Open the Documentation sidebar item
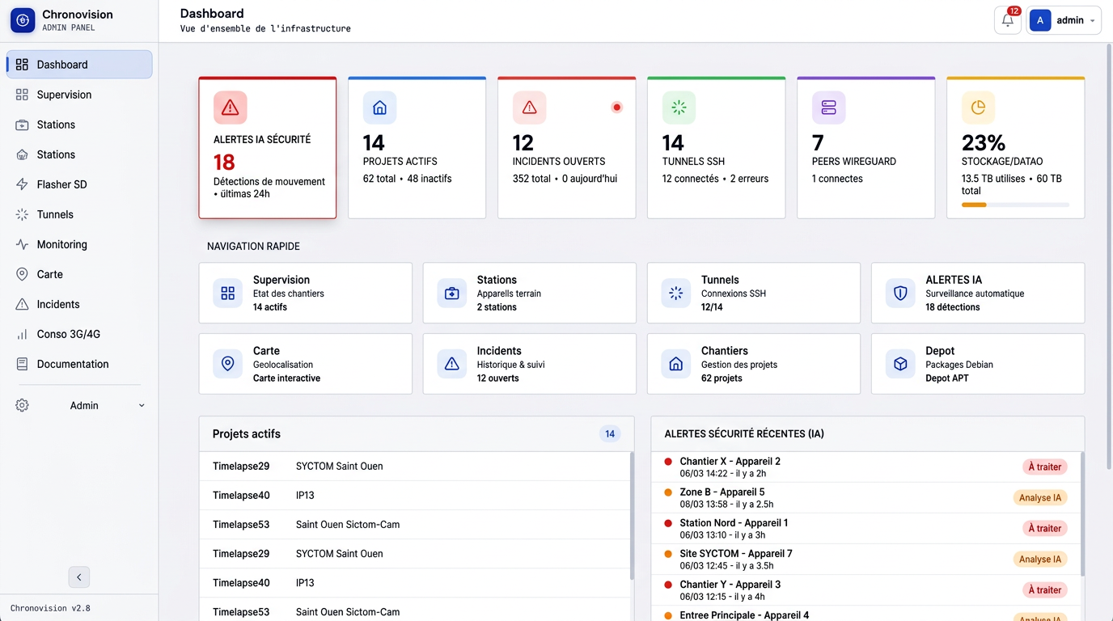The height and width of the screenshot is (621, 1113). click(73, 364)
